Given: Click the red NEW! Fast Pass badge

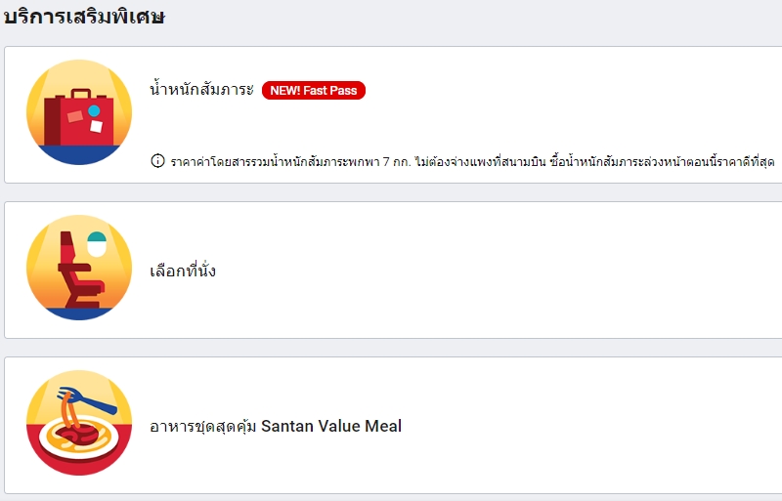Looking at the screenshot, I should (x=313, y=91).
